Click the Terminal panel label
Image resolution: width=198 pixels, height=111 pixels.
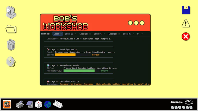click(x=45, y=34)
